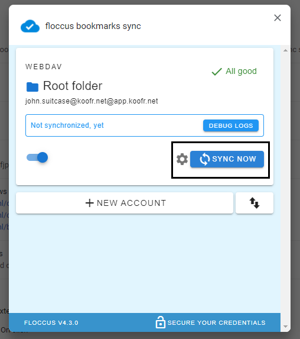Click the Root folder title

(x=73, y=86)
